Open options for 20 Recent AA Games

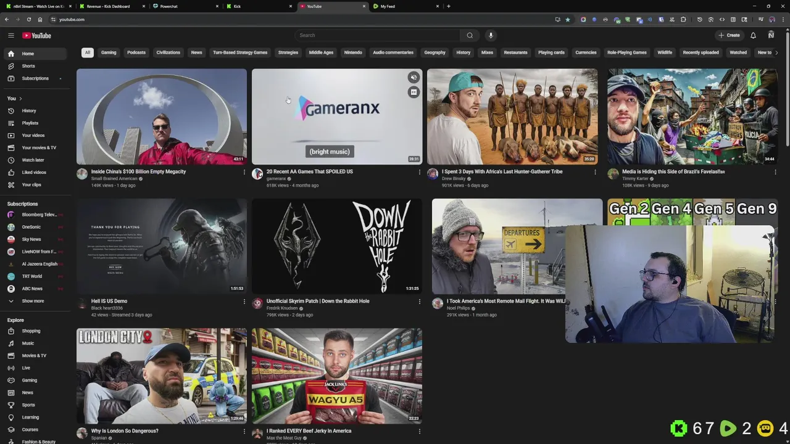[420, 172]
